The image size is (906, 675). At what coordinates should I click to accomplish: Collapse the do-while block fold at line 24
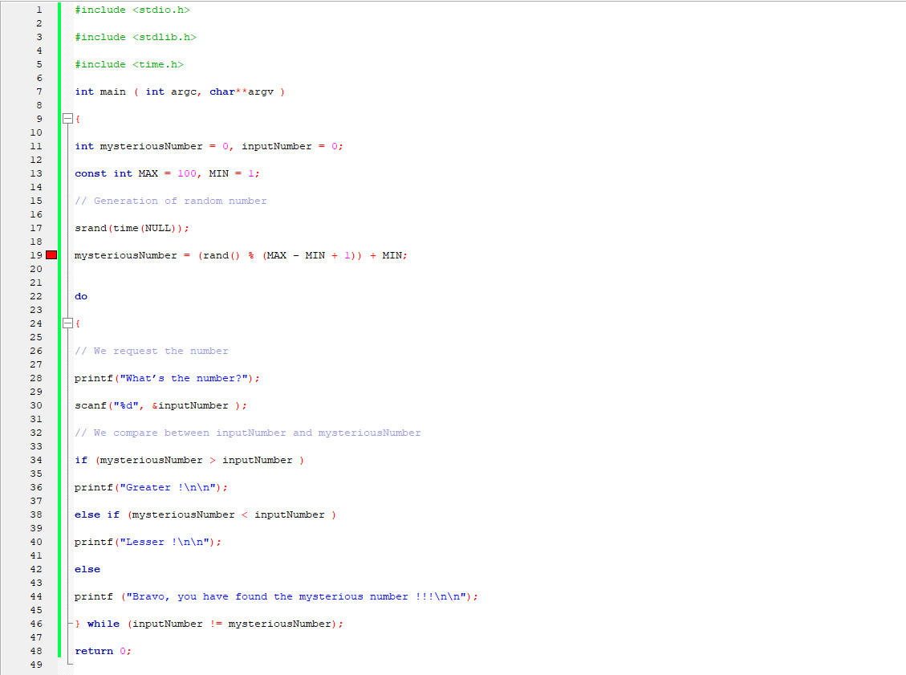click(67, 323)
